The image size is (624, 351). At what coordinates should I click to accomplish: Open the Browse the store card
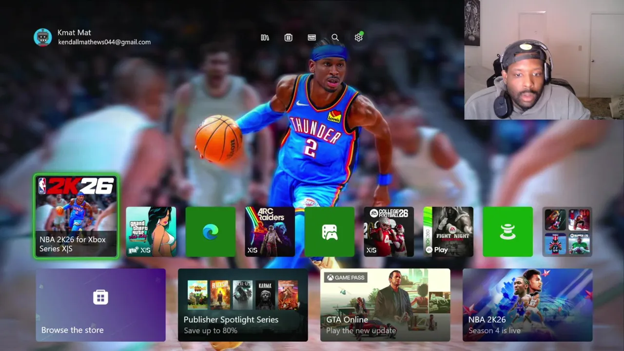pos(101,305)
